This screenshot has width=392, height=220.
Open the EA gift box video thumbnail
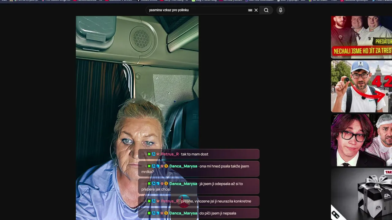(361, 194)
